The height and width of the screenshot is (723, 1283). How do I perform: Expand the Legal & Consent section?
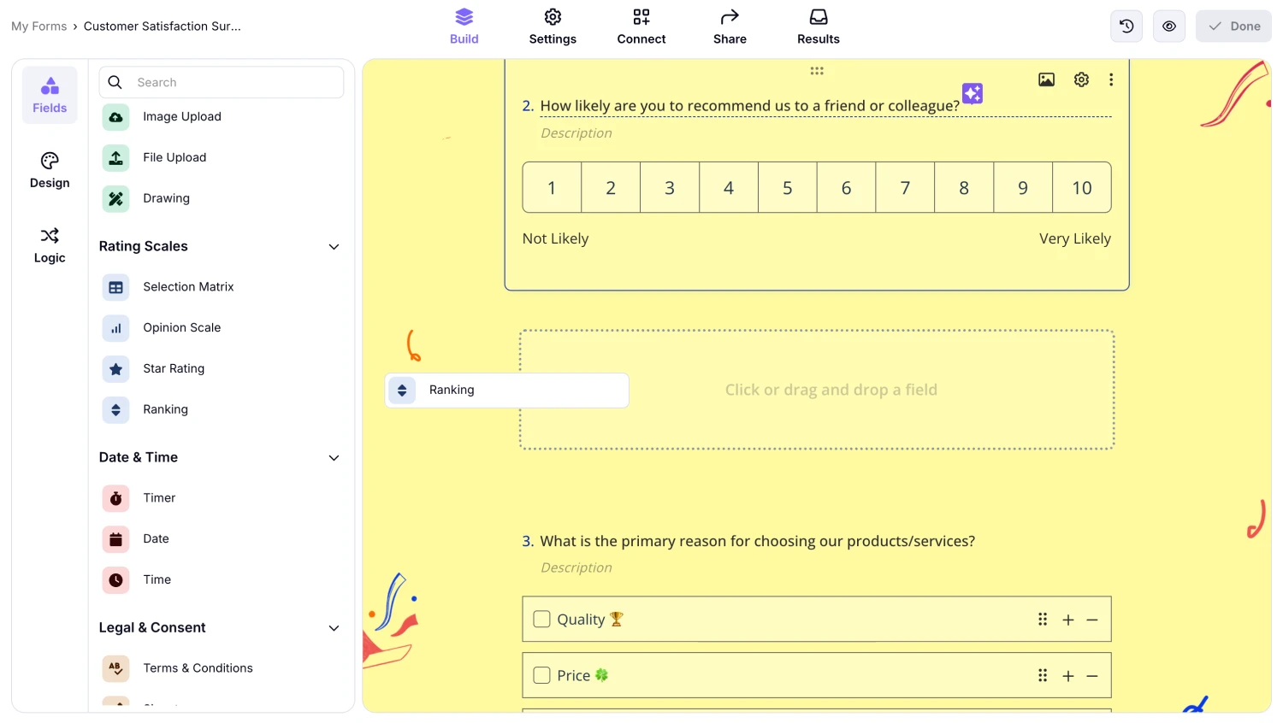click(x=334, y=628)
